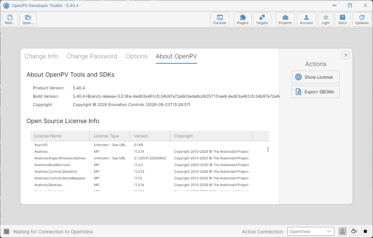The image size is (373, 238).
Task: Check for Updates in toolbar
Action: [362, 19]
